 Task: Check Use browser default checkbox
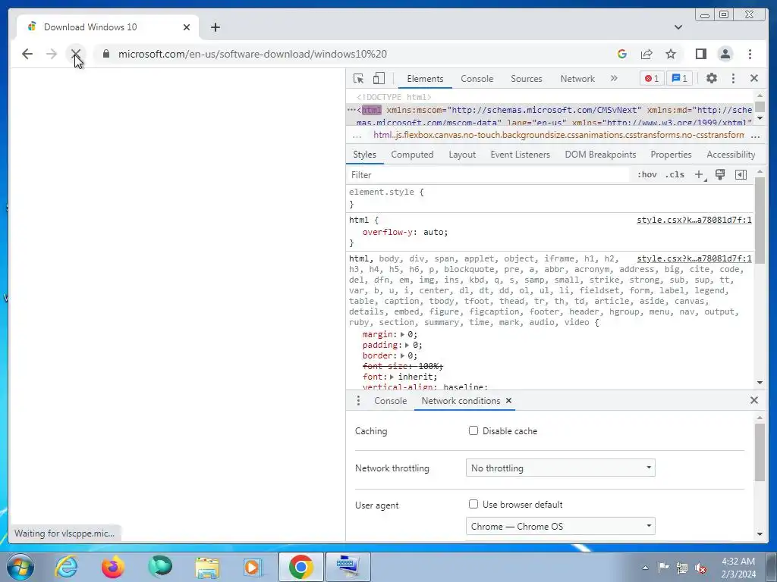[473, 504]
